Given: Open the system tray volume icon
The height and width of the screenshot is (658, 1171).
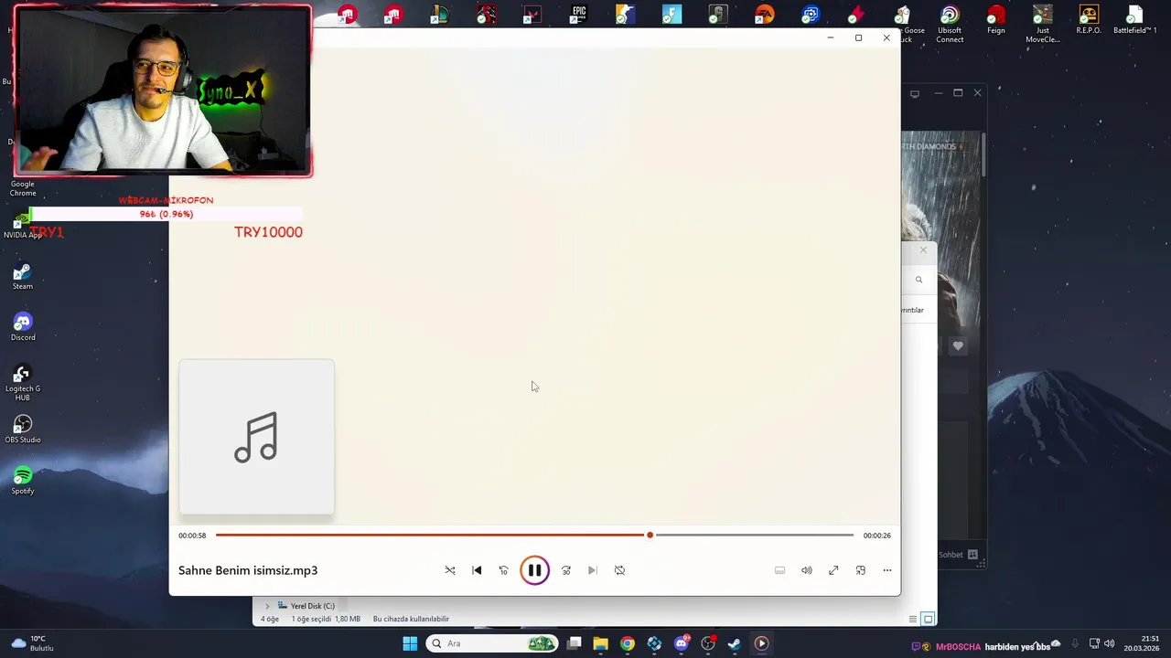Looking at the screenshot, I should point(1109,643).
